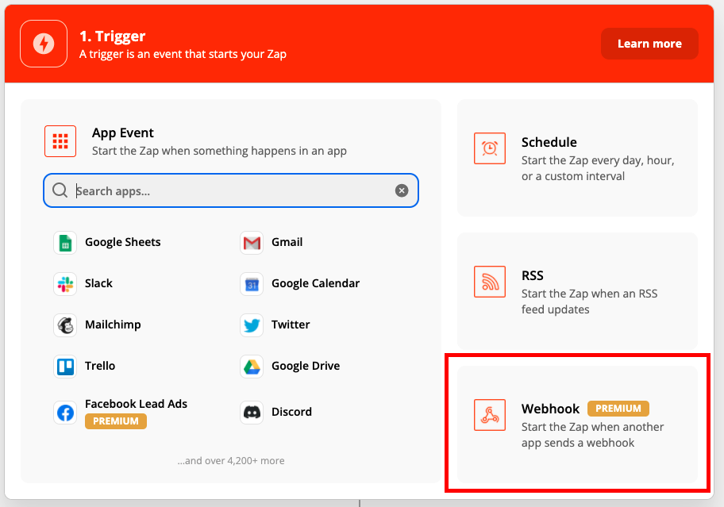Image resolution: width=724 pixels, height=507 pixels.
Task: Open the Webhook premium trigger
Action: coord(577,425)
